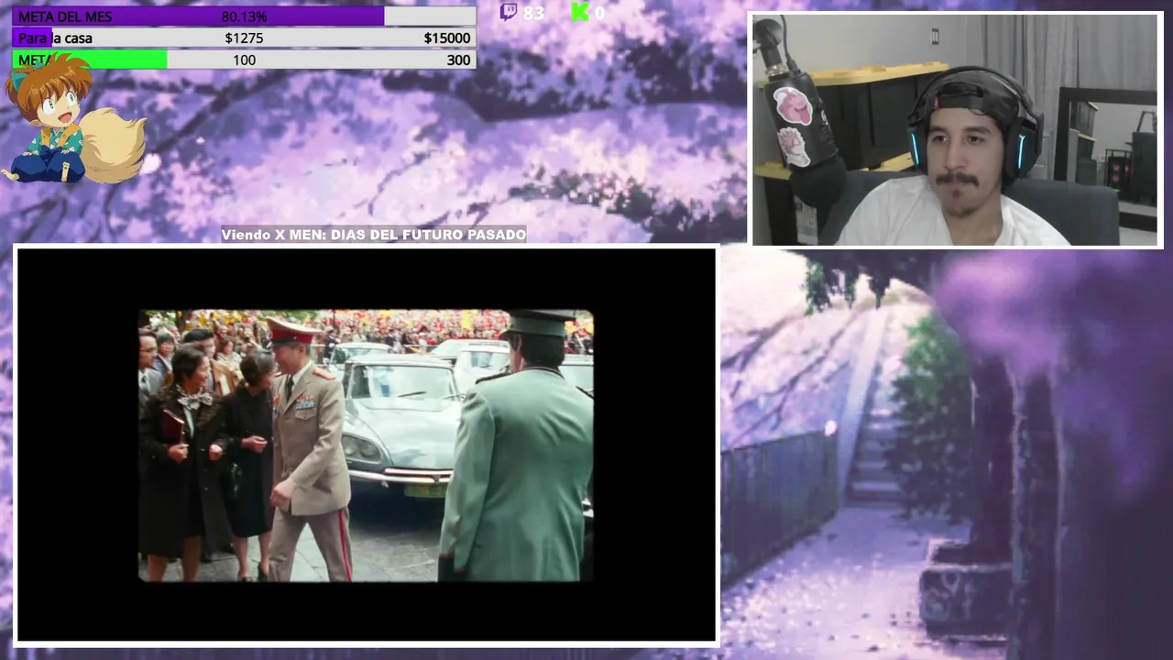1173x660 pixels.
Task: Click the Viendo X MEN title text
Action: point(374,235)
